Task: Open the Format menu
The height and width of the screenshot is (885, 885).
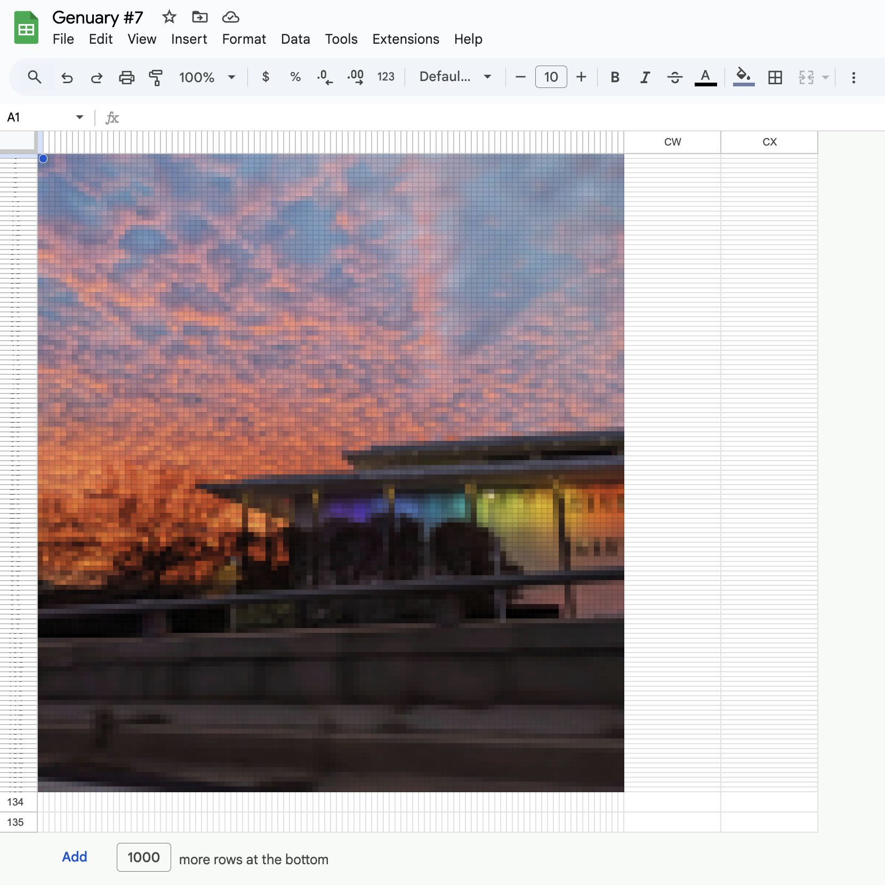Action: 244,39
